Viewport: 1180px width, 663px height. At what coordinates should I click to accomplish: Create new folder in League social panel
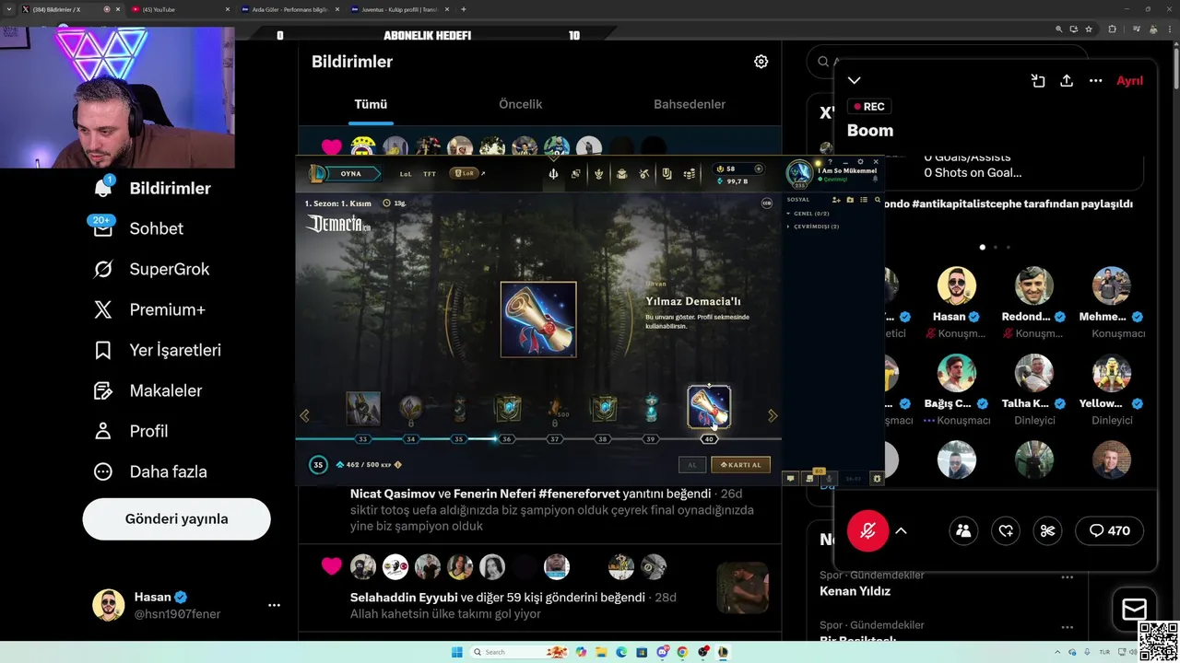coord(850,200)
